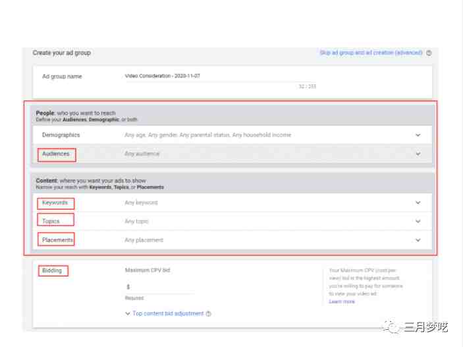Select the Placements label
Image resolution: width=463 pixels, height=347 pixels.
point(57,240)
